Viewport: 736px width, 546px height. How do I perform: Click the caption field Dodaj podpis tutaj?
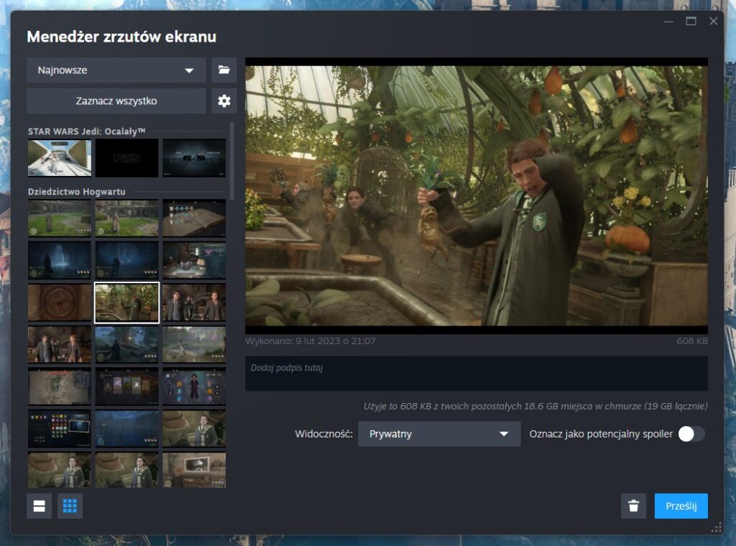[476, 374]
